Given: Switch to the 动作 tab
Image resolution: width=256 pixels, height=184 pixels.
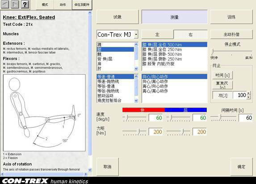Looking at the screenshot, I should pos(63,5).
